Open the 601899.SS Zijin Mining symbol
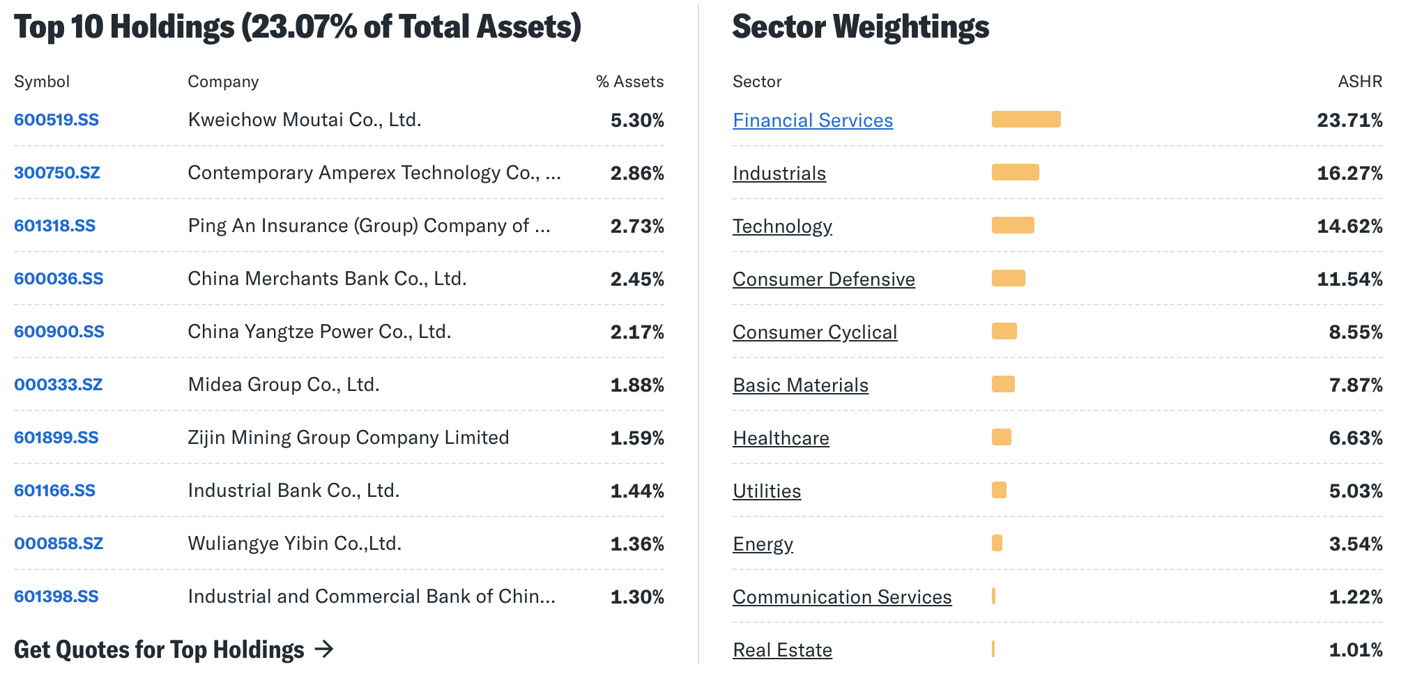Viewport: 1415px width, 676px height. point(56,438)
